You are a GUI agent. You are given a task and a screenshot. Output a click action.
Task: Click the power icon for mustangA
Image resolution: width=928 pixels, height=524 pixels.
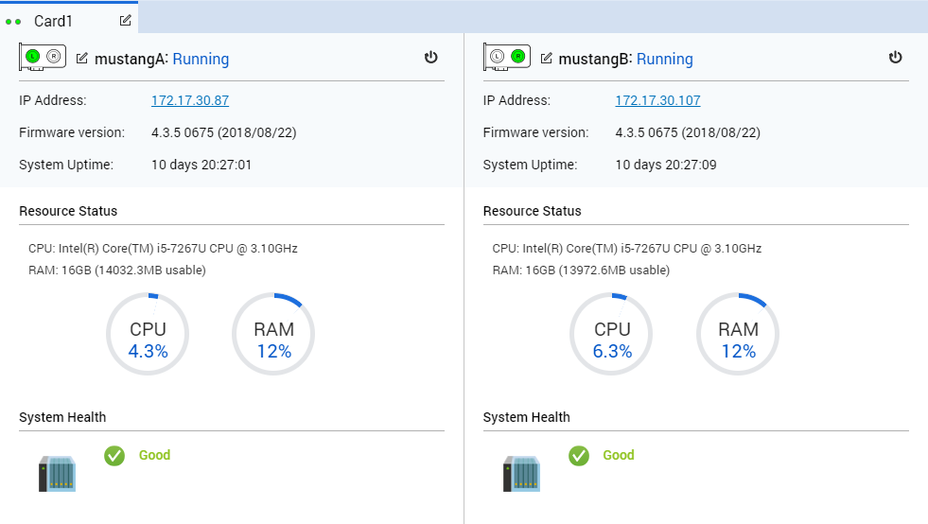430,58
